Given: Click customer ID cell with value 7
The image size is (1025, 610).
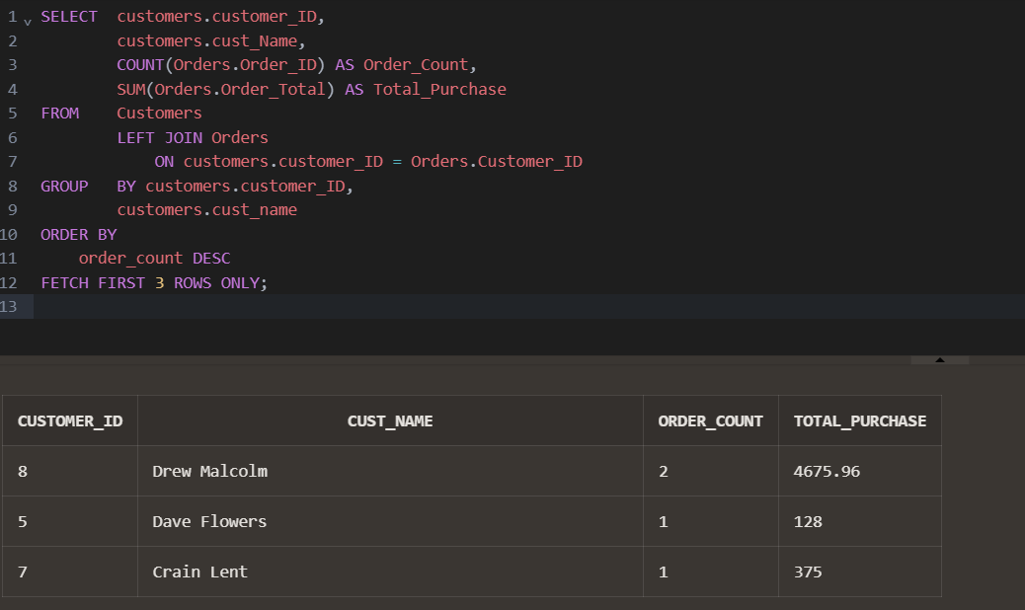Looking at the screenshot, I should [70, 572].
